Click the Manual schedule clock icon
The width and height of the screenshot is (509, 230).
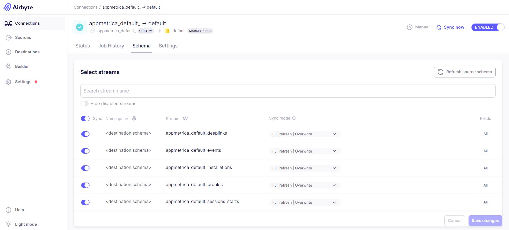click(410, 27)
